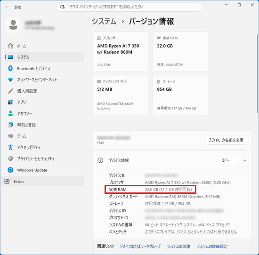The width and height of the screenshot is (259, 255).
Task: Click the vertical scrollbar thumb
Action: point(257,74)
